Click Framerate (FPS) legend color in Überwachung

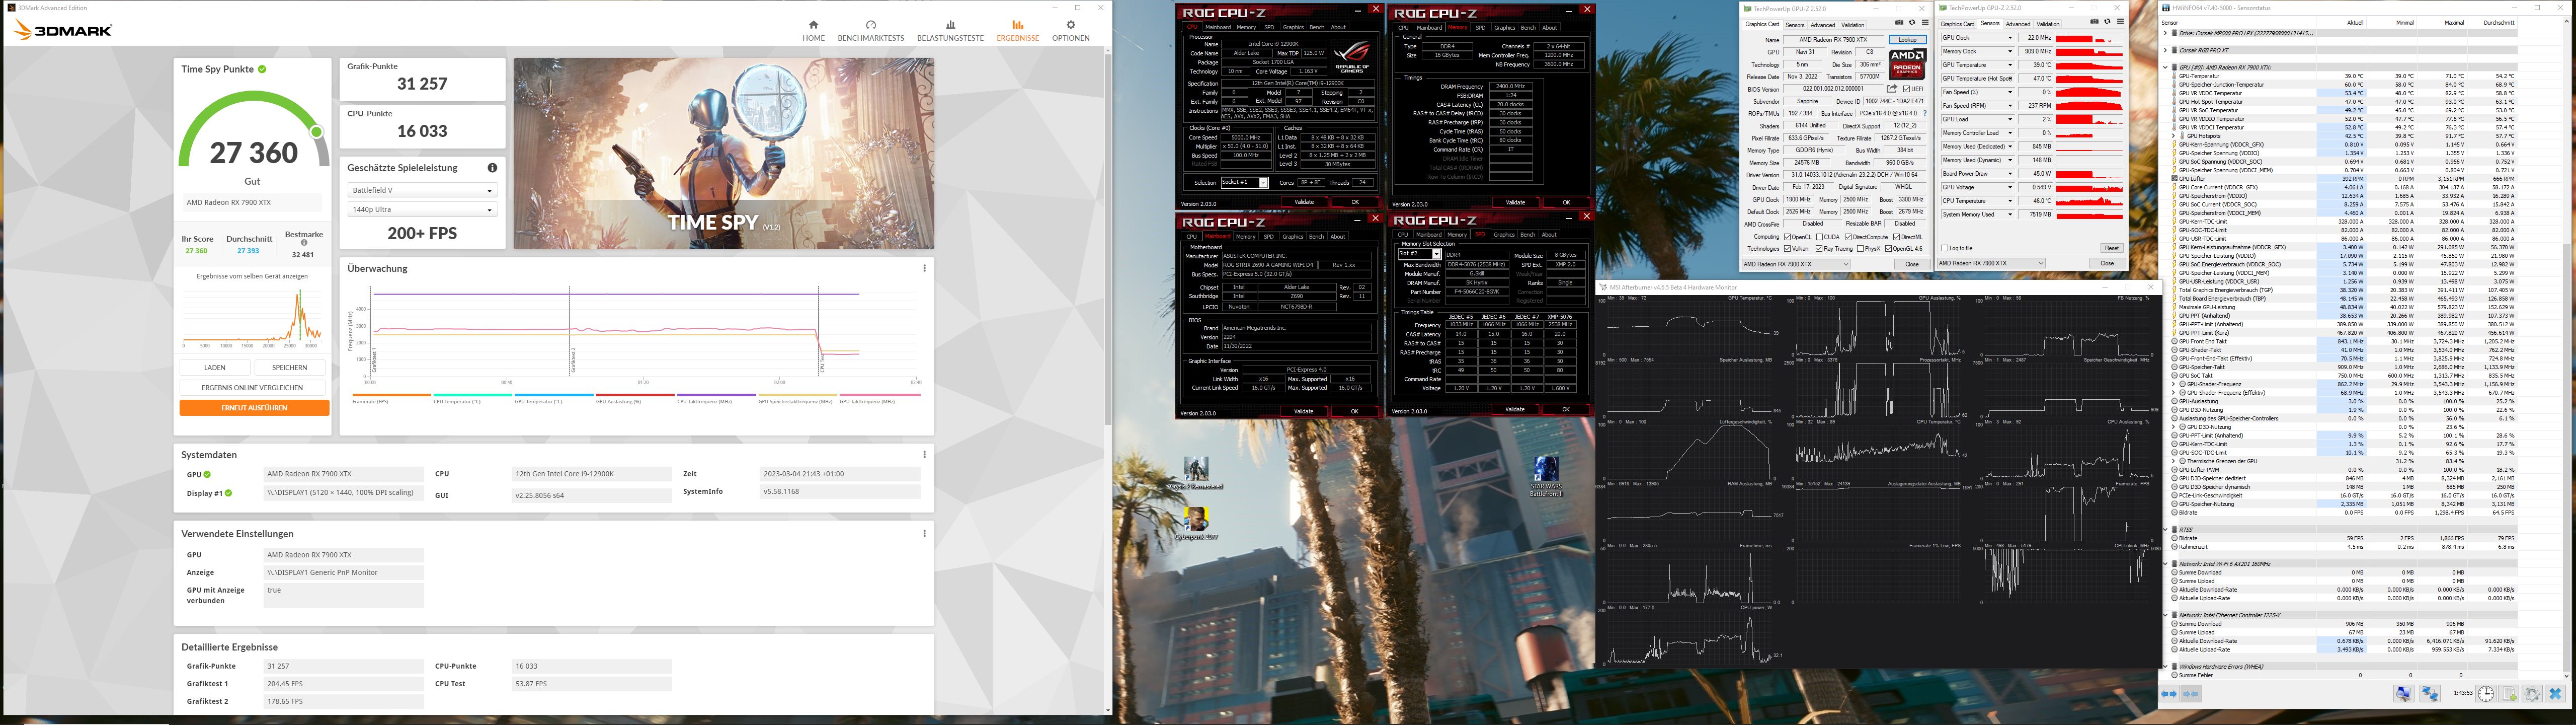(391, 395)
